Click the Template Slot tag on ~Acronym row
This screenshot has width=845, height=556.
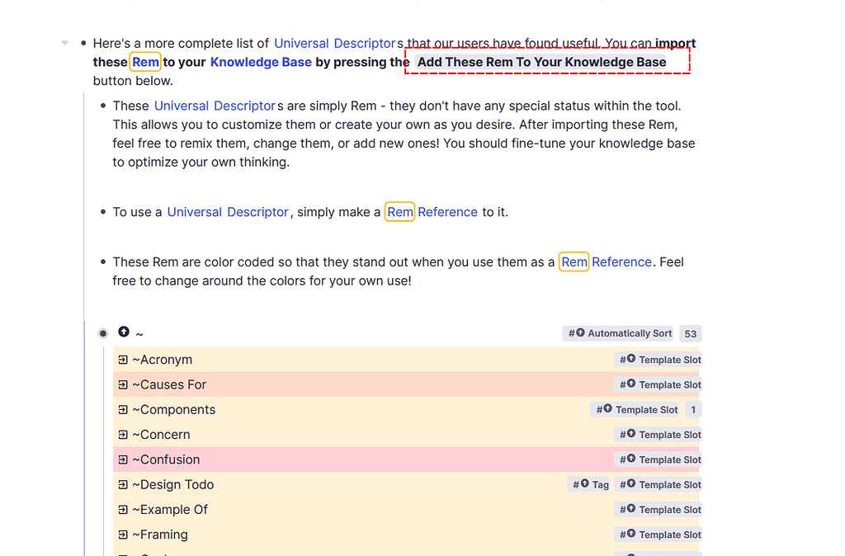click(x=659, y=360)
